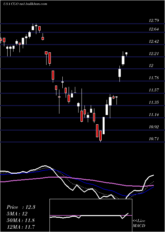The image size is (165, 232).
Task: Click the 12.79 price level label
Action: 154,21
